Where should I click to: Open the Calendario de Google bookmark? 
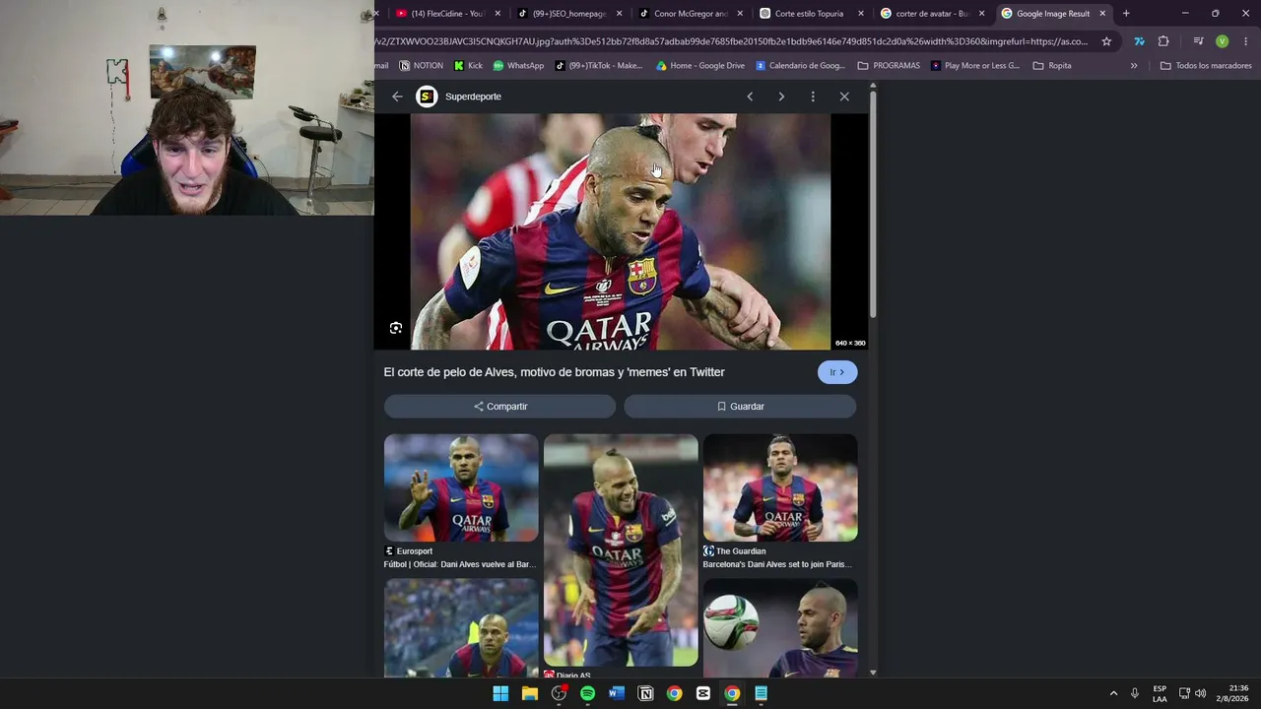800,66
